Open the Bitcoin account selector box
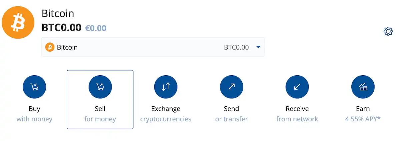Screen dimensions: 400x141 [153, 47]
